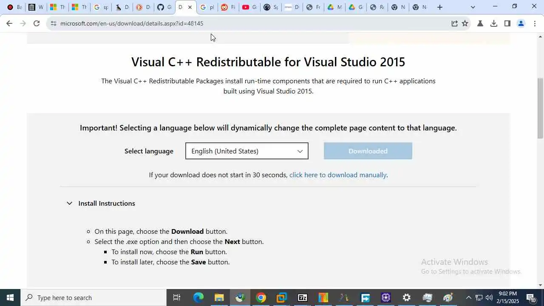The height and width of the screenshot is (306, 544).
Task: Reload the current page
Action: pyautogui.click(x=37, y=23)
